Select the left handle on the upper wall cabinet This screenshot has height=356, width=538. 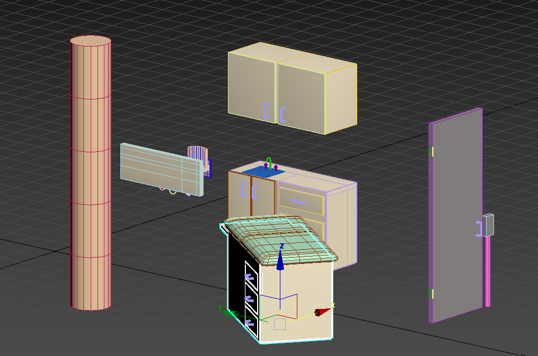click(x=267, y=111)
